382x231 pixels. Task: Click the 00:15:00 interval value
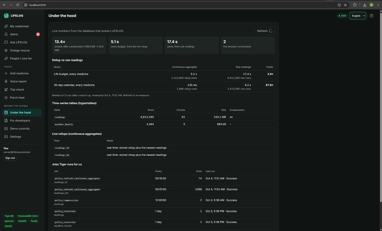tap(161, 178)
